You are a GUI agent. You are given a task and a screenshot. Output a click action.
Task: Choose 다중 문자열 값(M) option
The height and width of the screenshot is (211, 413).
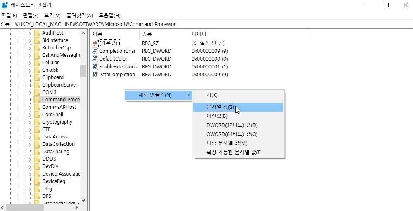tap(238, 143)
